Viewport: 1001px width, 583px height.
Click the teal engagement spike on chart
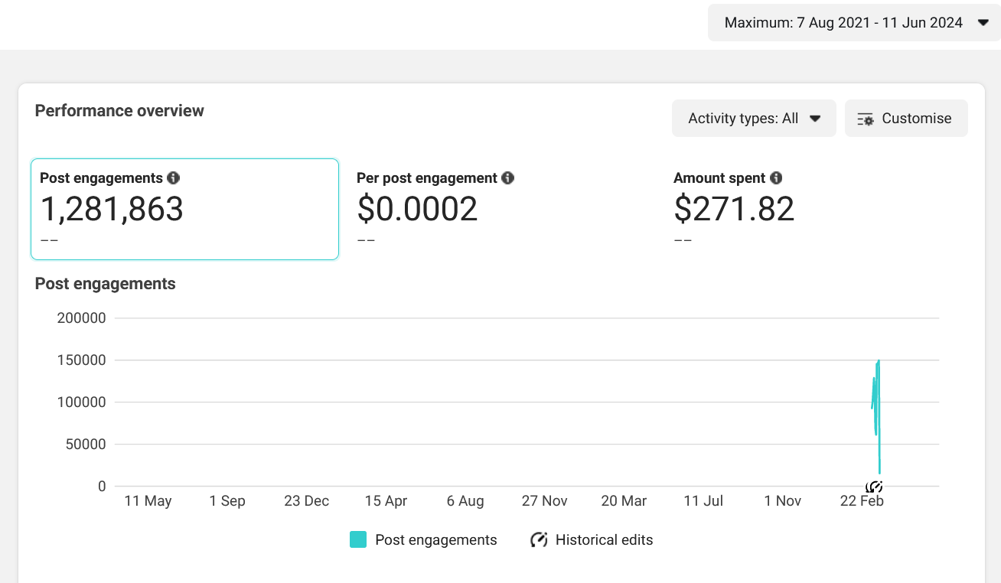click(x=877, y=413)
